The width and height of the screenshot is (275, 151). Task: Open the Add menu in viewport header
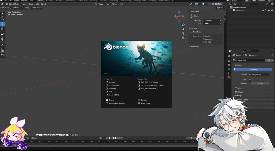(x=37, y=4)
